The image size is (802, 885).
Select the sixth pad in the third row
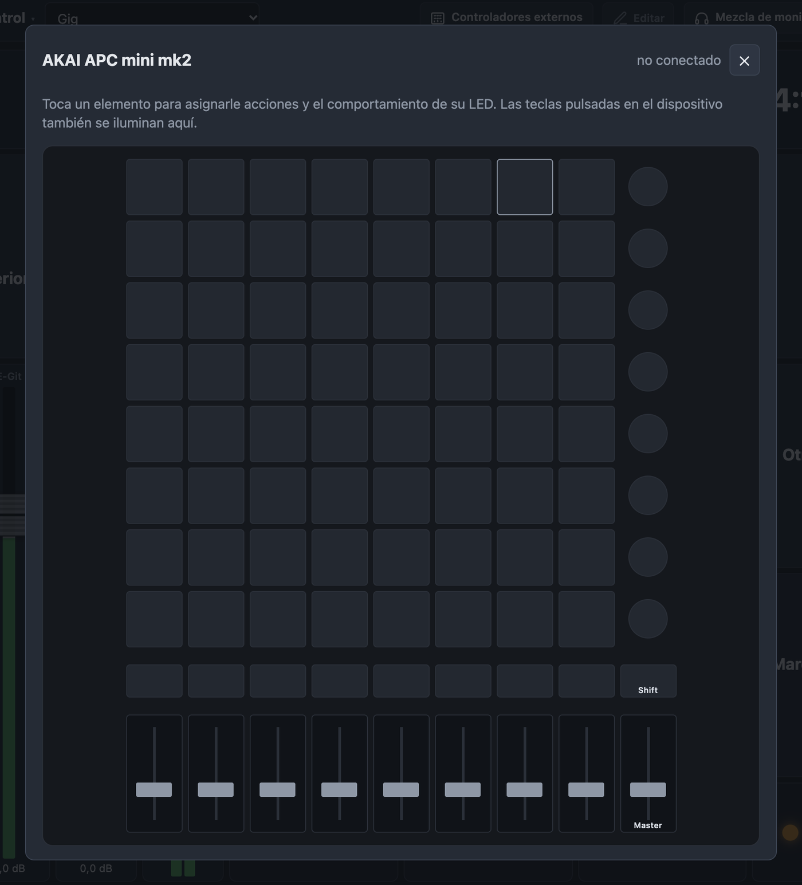pos(463,310)
